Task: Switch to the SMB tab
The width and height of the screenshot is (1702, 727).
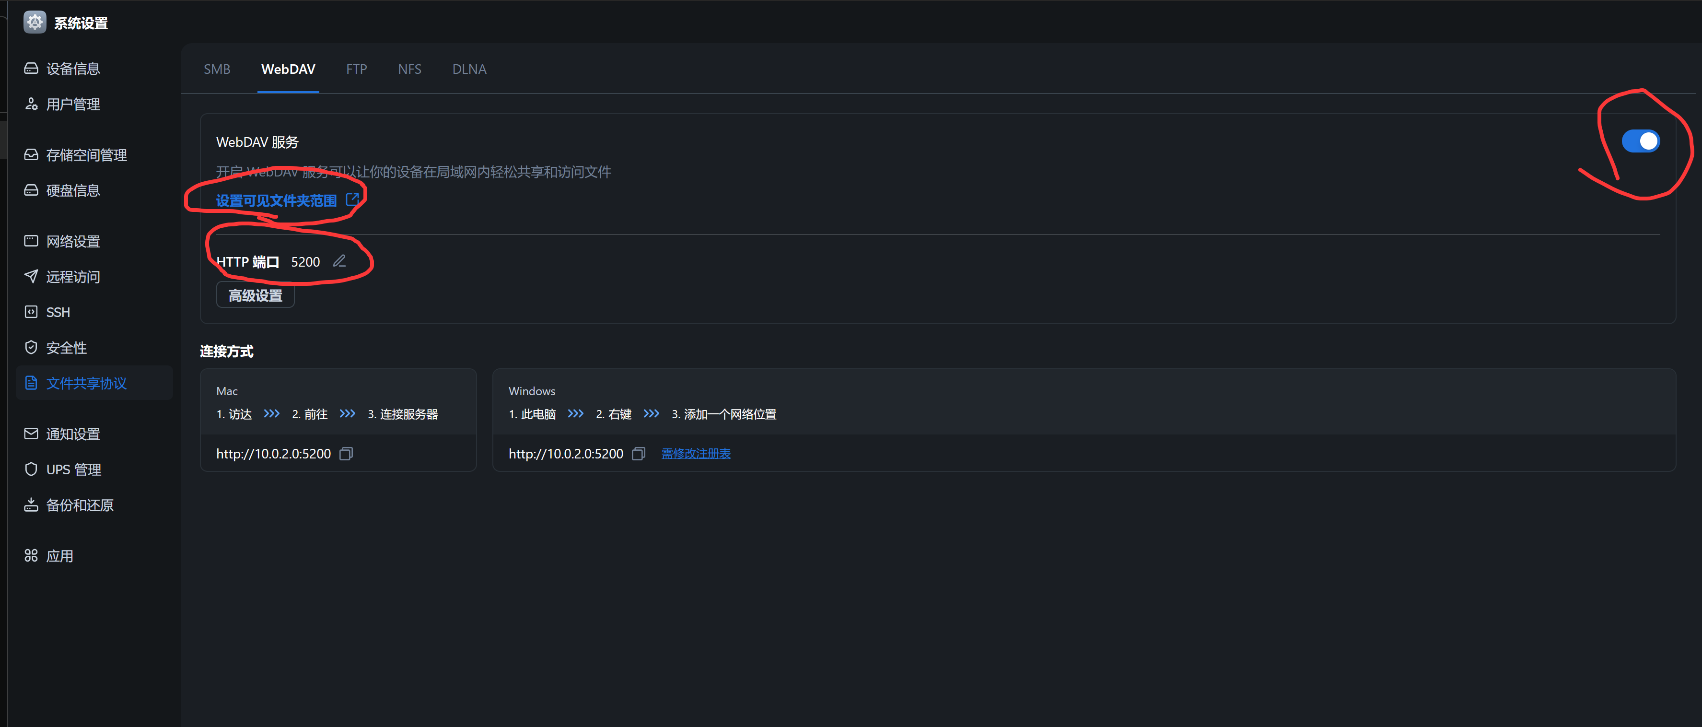Action: click(217, 70)
